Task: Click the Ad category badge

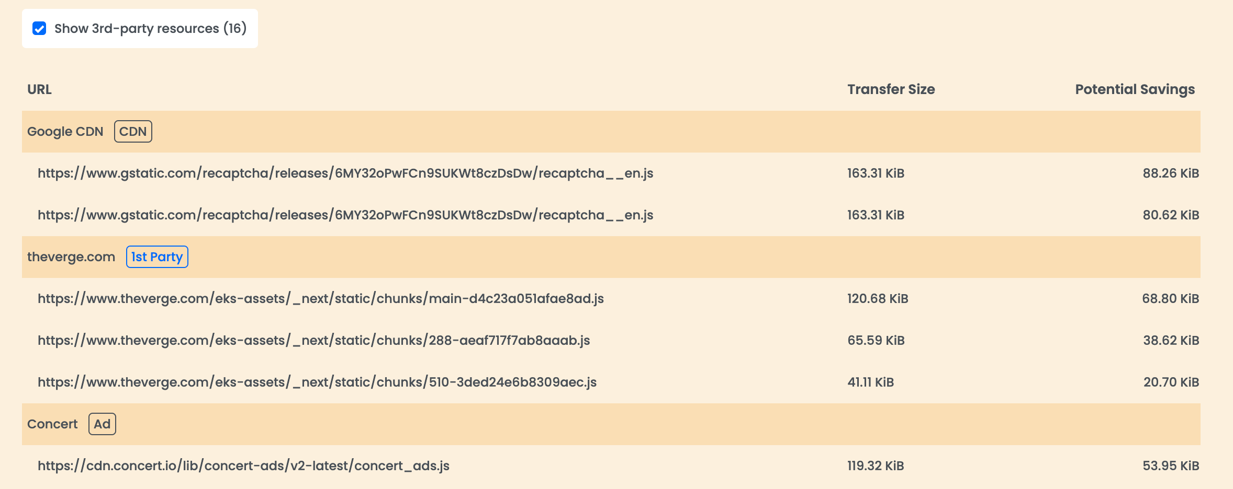Action: (102, 424)
